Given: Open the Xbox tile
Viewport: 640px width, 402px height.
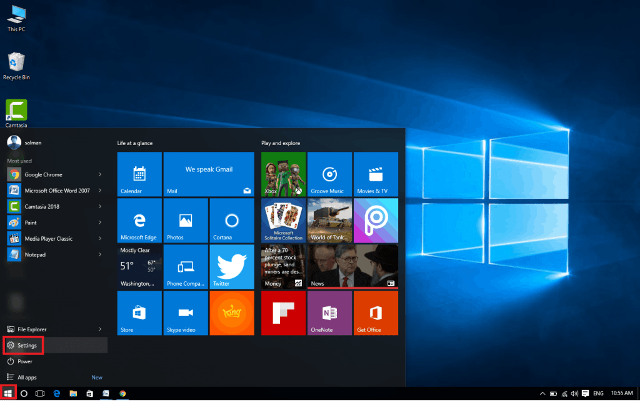Looking at the screenshot, I should [x=283, y=174].
